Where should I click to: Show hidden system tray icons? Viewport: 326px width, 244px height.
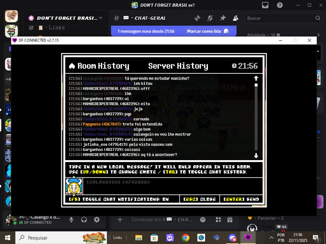click(271, 238)
